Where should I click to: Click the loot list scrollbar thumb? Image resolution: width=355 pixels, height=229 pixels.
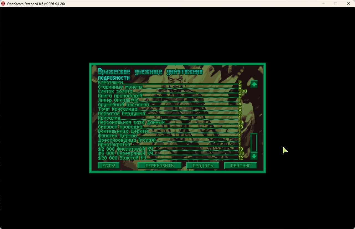click(x=254, y=142)
